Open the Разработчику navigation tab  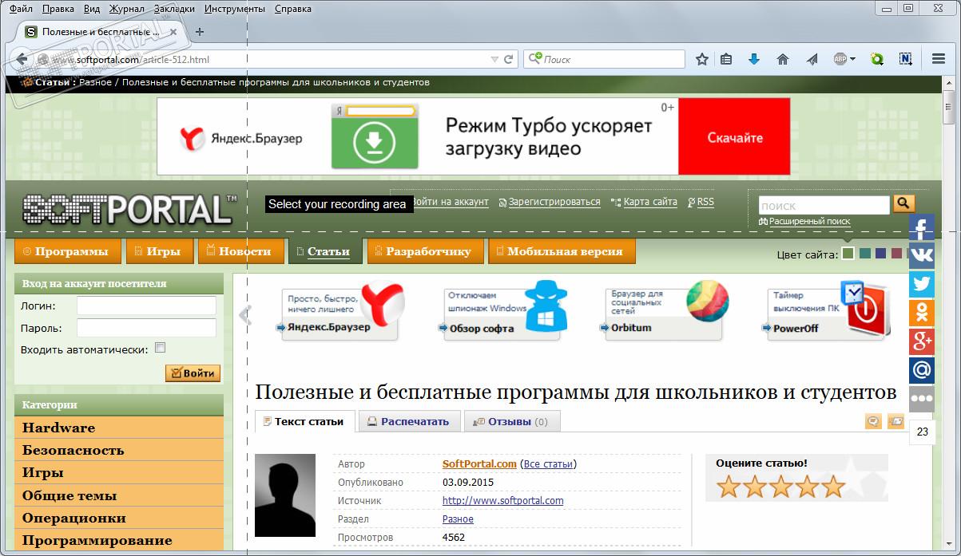pyautogui.click(x=424, y=251)
